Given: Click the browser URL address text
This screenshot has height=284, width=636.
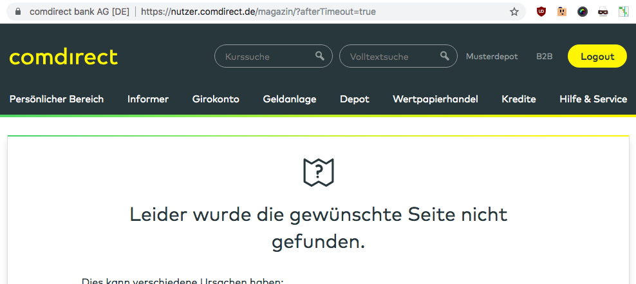Looking at the screenshot, I should coord(258,12).
